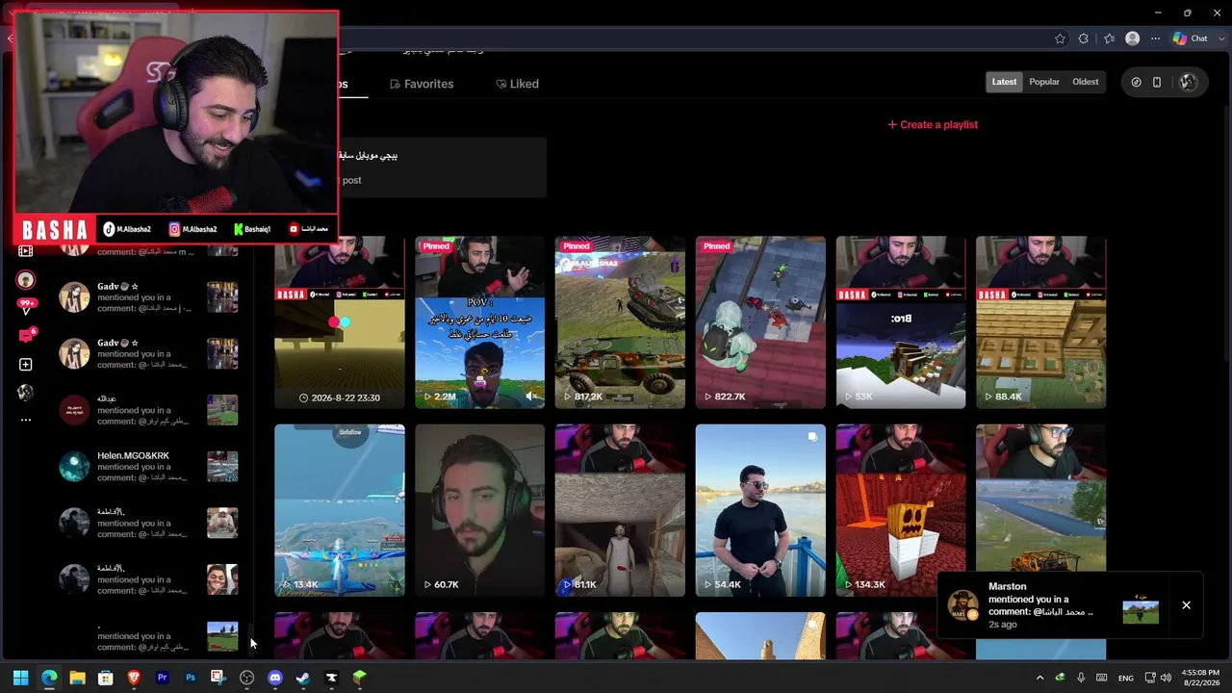Open the sidebar Friends avatar icon

tap(26, 280)
